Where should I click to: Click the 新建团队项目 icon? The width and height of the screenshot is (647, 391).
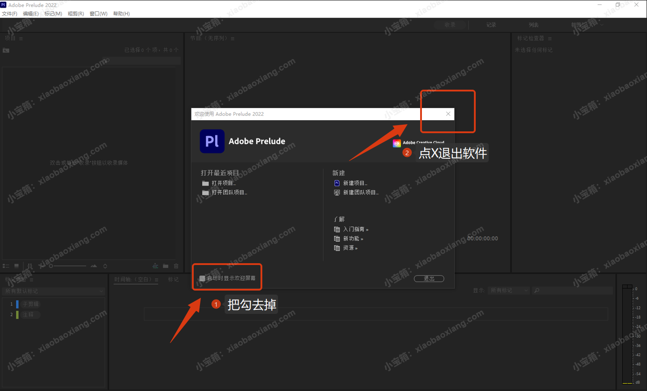pos(337,192)
